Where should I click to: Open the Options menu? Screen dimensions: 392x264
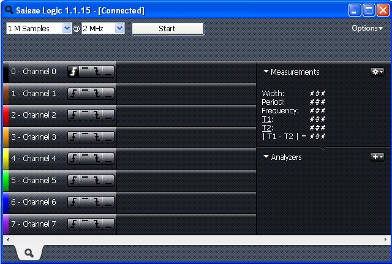tap(367, 28)
